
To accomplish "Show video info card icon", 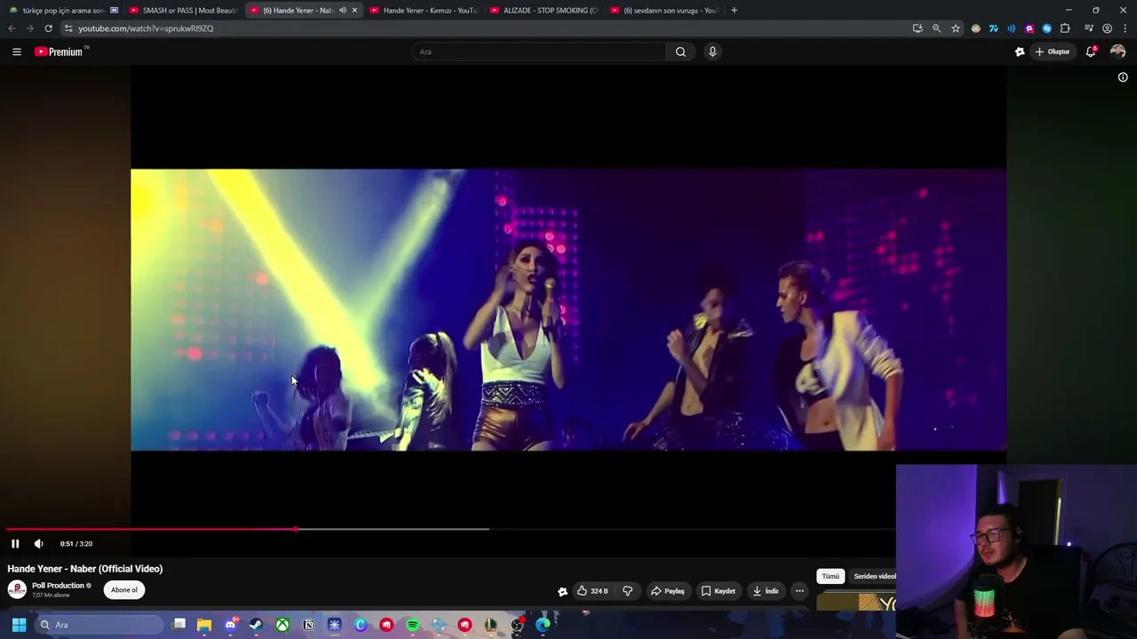I will click(1123, 77).
